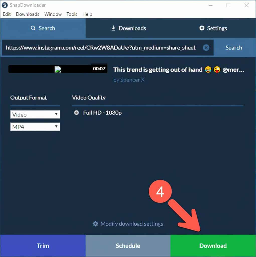The image size is (256, 257).
Task: Click the gear icon on Settings tab
Action: [x=202, y=28]
